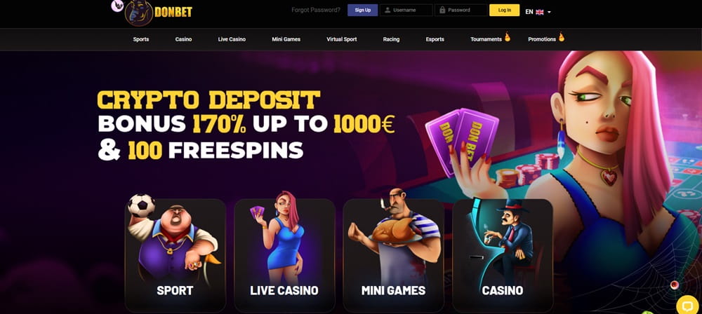This screenshot has height=314, width=702.
Task: Click the bat icon near the logo
Action: pyautogui.click(x=117, y=6)
